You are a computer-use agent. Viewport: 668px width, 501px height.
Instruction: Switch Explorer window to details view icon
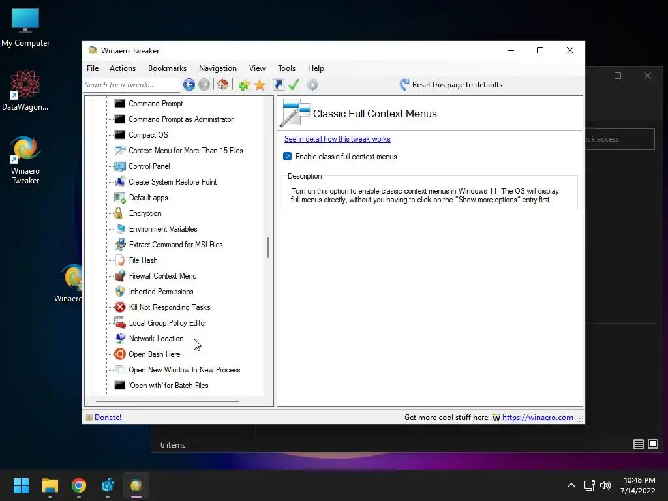tap(638, 444)
